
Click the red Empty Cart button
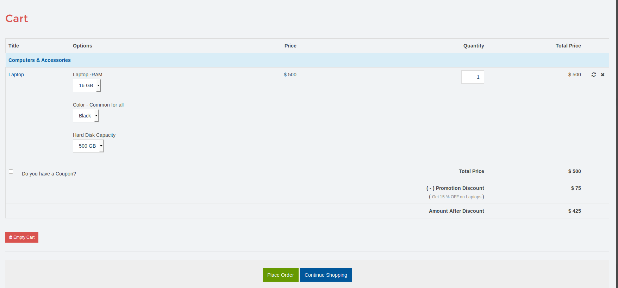click(x=22, y=237)
